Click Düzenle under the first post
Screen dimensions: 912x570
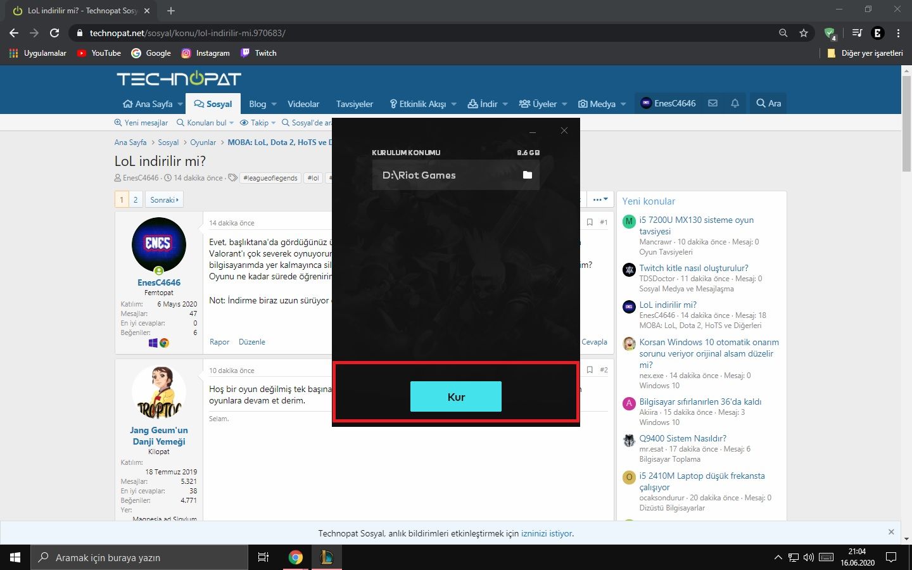252,342
